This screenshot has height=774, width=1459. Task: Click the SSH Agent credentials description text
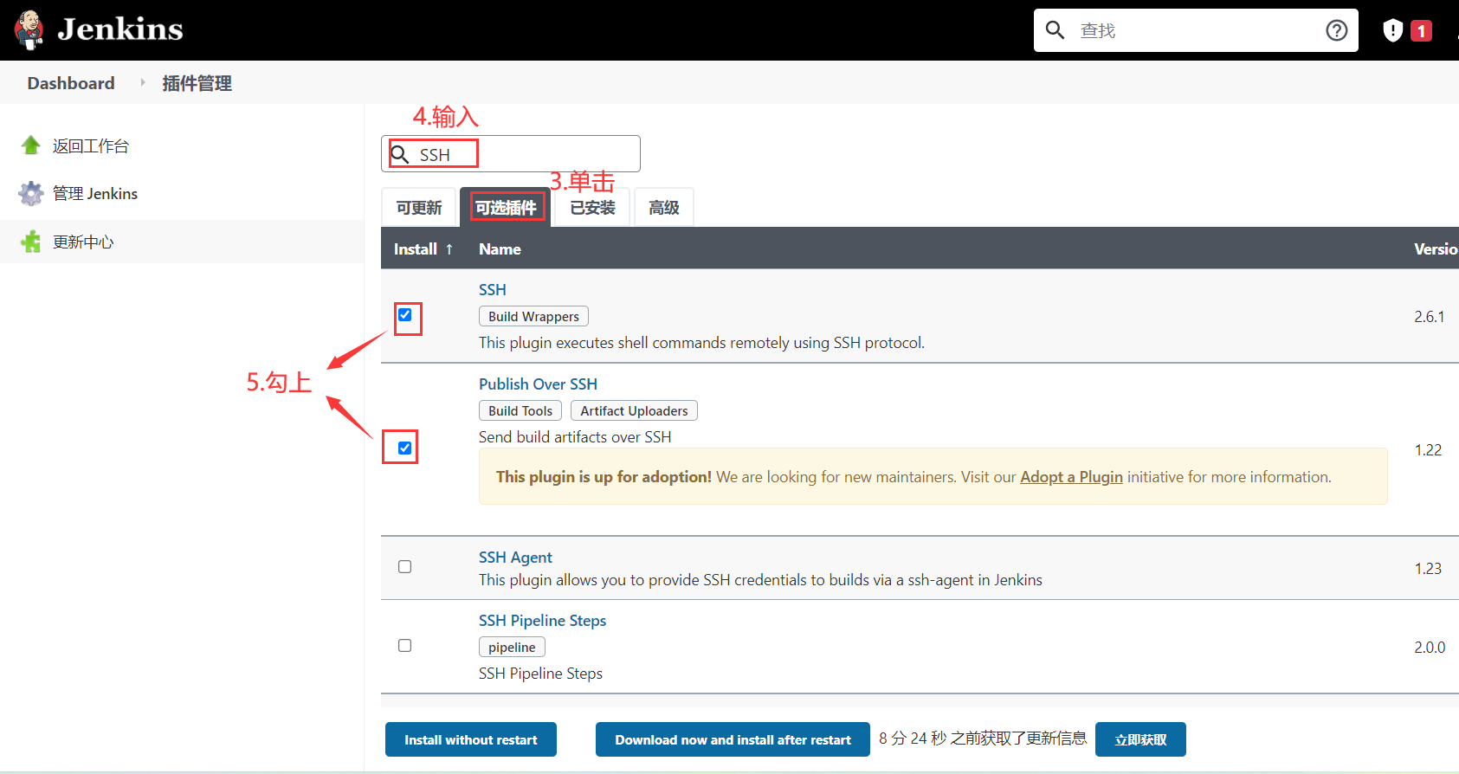click(x=760, y=579)
